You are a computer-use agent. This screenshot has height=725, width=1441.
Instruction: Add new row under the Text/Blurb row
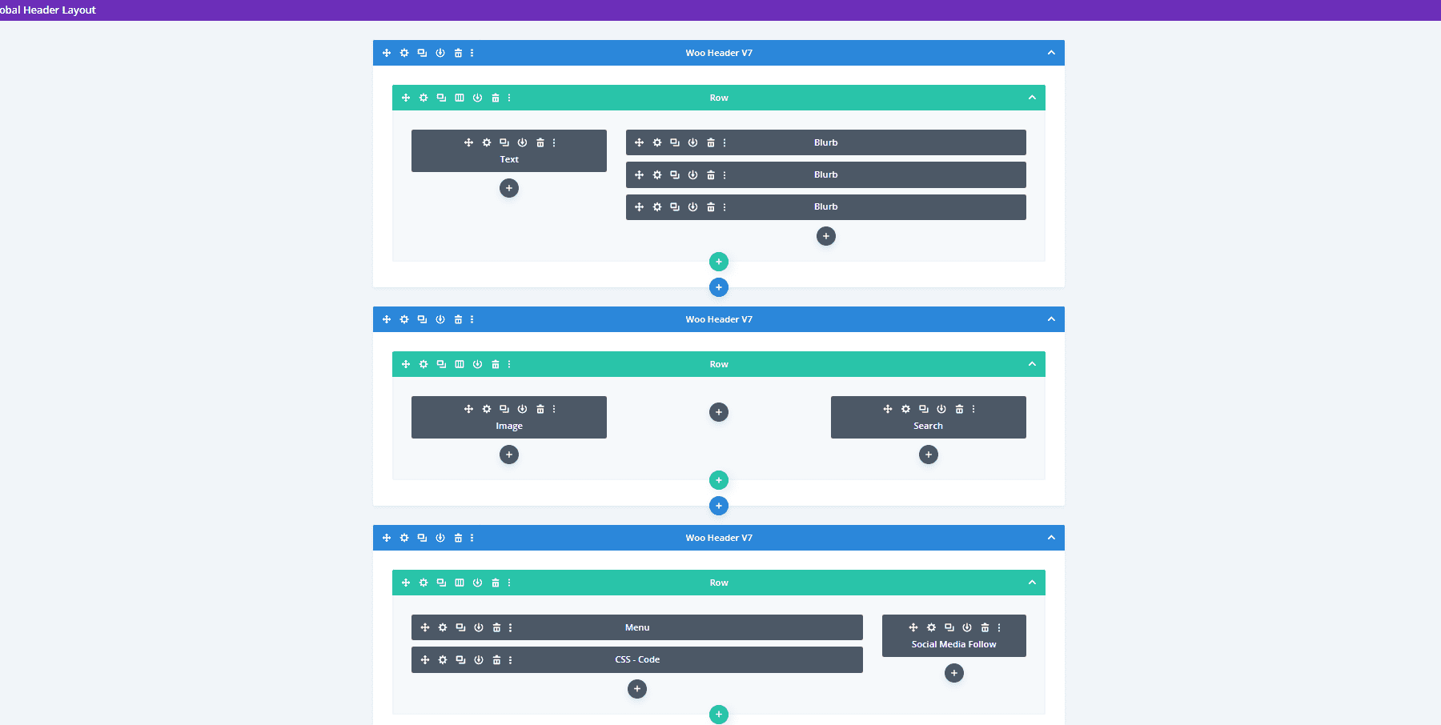pyautogui.click(x=719, y=262)
